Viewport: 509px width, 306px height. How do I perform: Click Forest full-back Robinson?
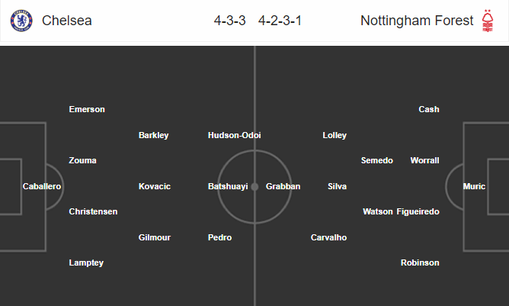[420, 263]
